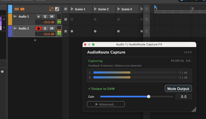Click Audio 1 empty slot under Scene 1

pyautogui.click(x=72, y=19)
